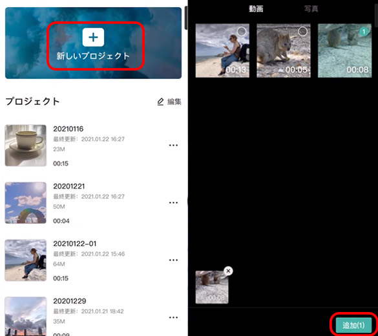This screenshot has height=336, width=378.
Task: Select project title 20210122-01
Action: click(x=75, y=243)
